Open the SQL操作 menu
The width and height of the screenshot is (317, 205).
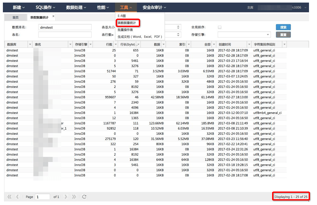click(x=45, y=7)
